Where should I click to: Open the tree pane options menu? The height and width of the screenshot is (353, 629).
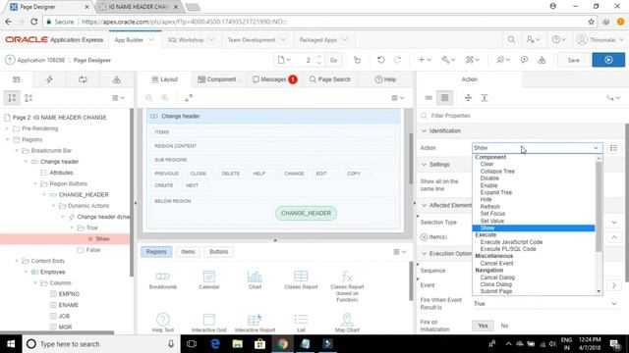(x=118, y=98)
